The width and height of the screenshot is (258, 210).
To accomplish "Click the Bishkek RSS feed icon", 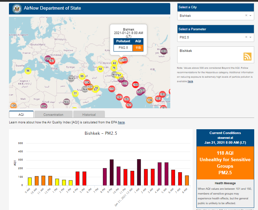I will (x=247, y=56).
